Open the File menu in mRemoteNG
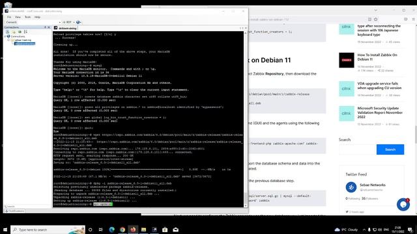417x234 pixels. coord(9,17)
